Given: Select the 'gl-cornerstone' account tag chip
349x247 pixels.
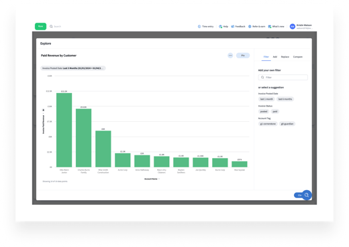Looking at the screenshot, I should pos(268,124).
